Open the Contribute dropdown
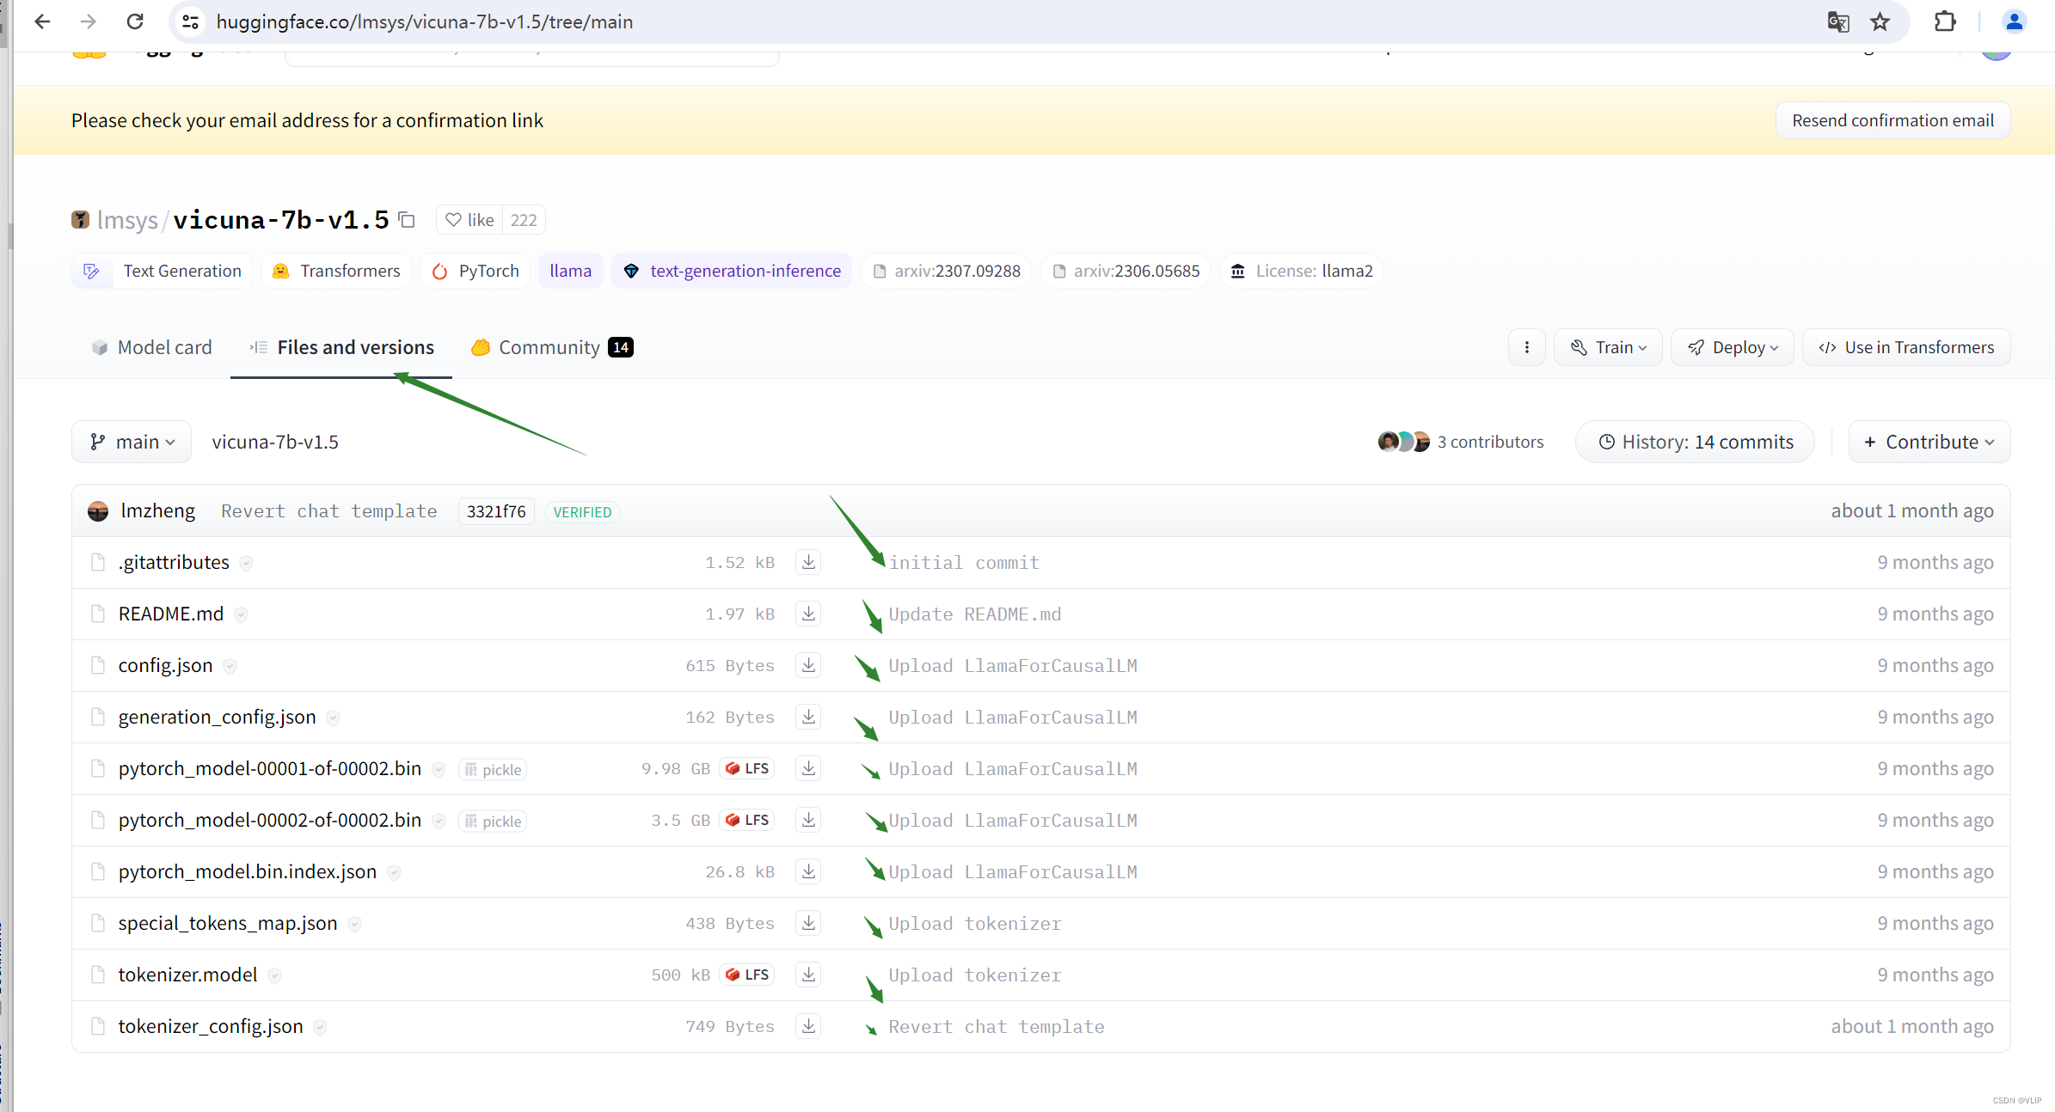2055x1112 pixels. click(1929, 442)
